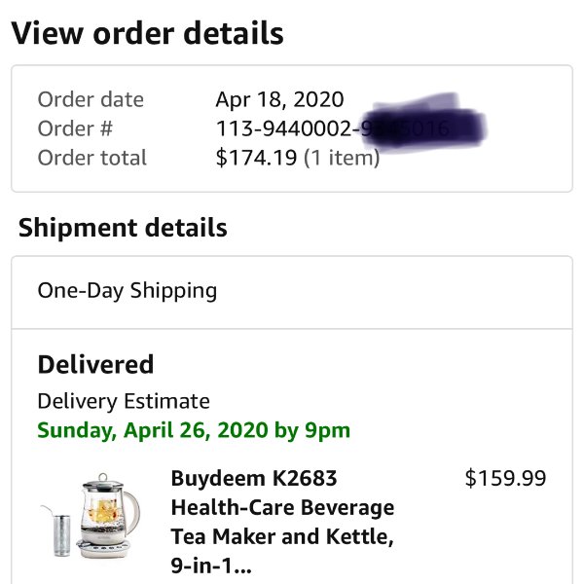
Task: Click the stainless tea infuser in product image
Action: (59, 530)
